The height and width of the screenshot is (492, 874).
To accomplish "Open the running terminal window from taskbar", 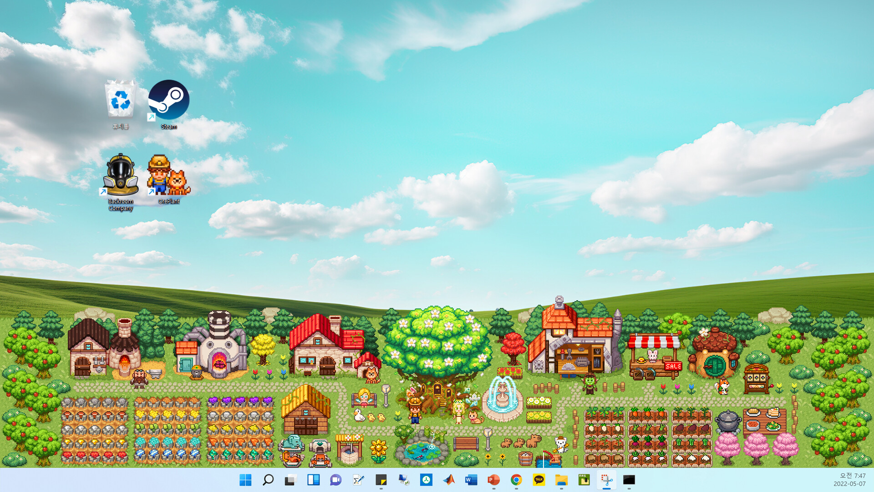I will 630,480.
